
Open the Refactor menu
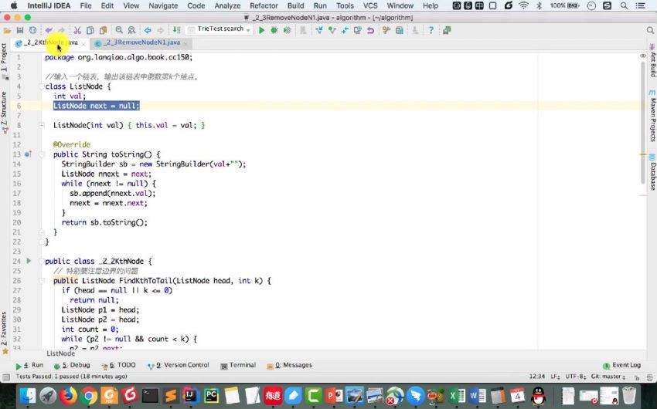[x=264, y=5]
